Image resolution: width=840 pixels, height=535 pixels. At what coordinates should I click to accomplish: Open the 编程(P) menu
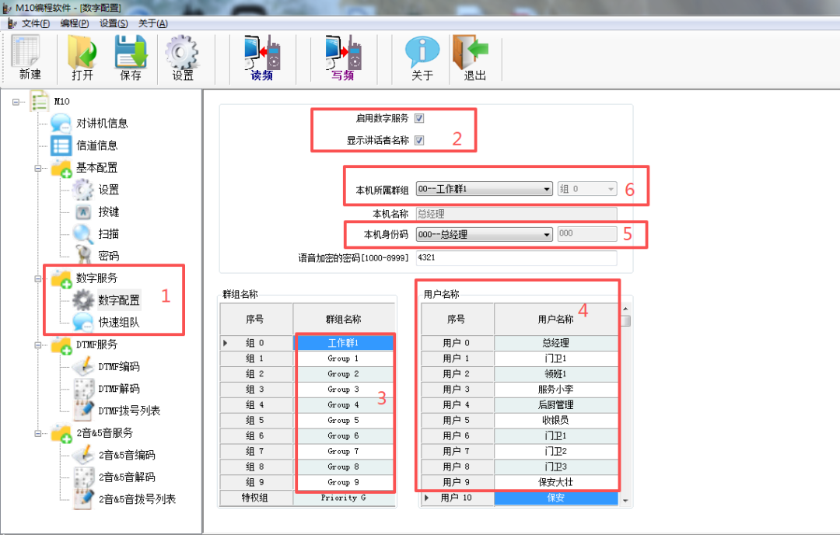(x=75, y=23)
